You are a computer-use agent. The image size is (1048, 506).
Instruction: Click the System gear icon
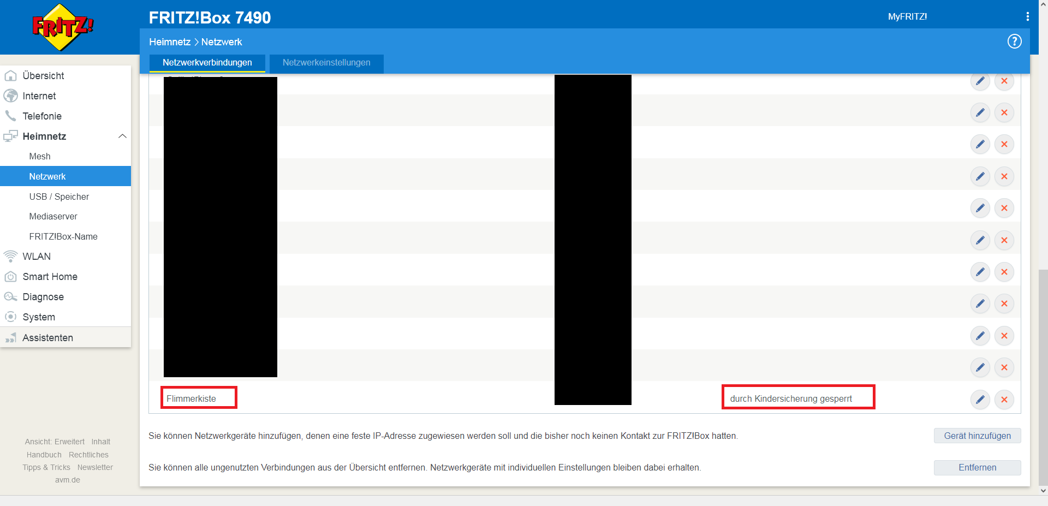tap(10, 317)
